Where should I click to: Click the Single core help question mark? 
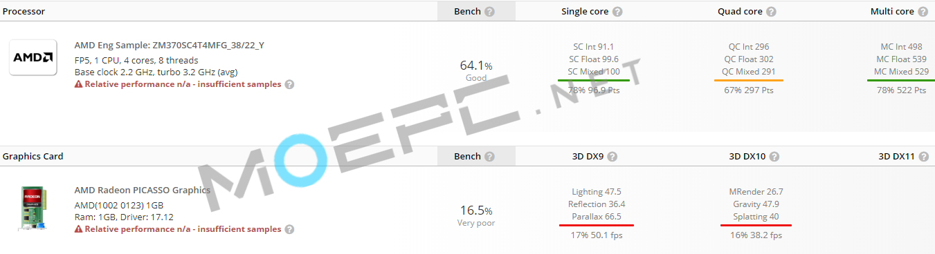pyautogui.click(x=617, y=12)
